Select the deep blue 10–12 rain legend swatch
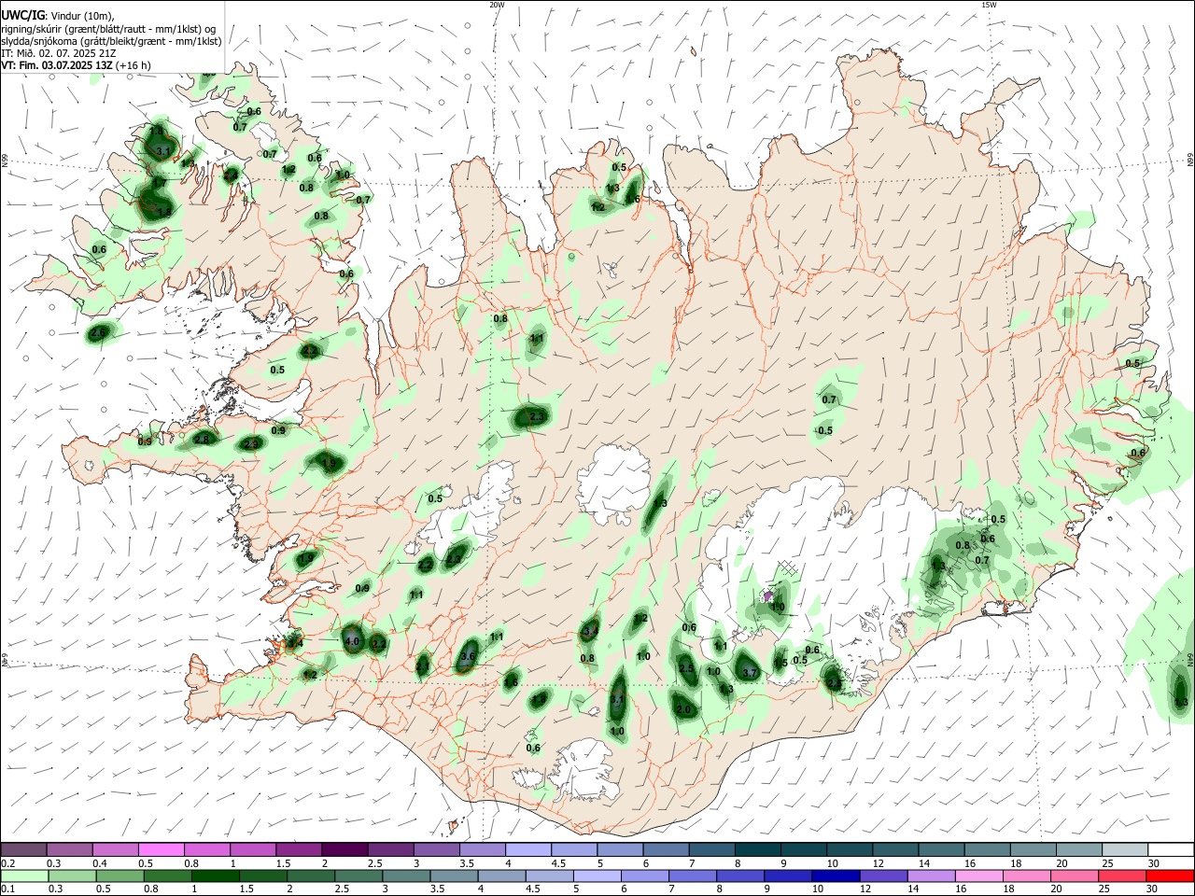 tap(834, 875)
